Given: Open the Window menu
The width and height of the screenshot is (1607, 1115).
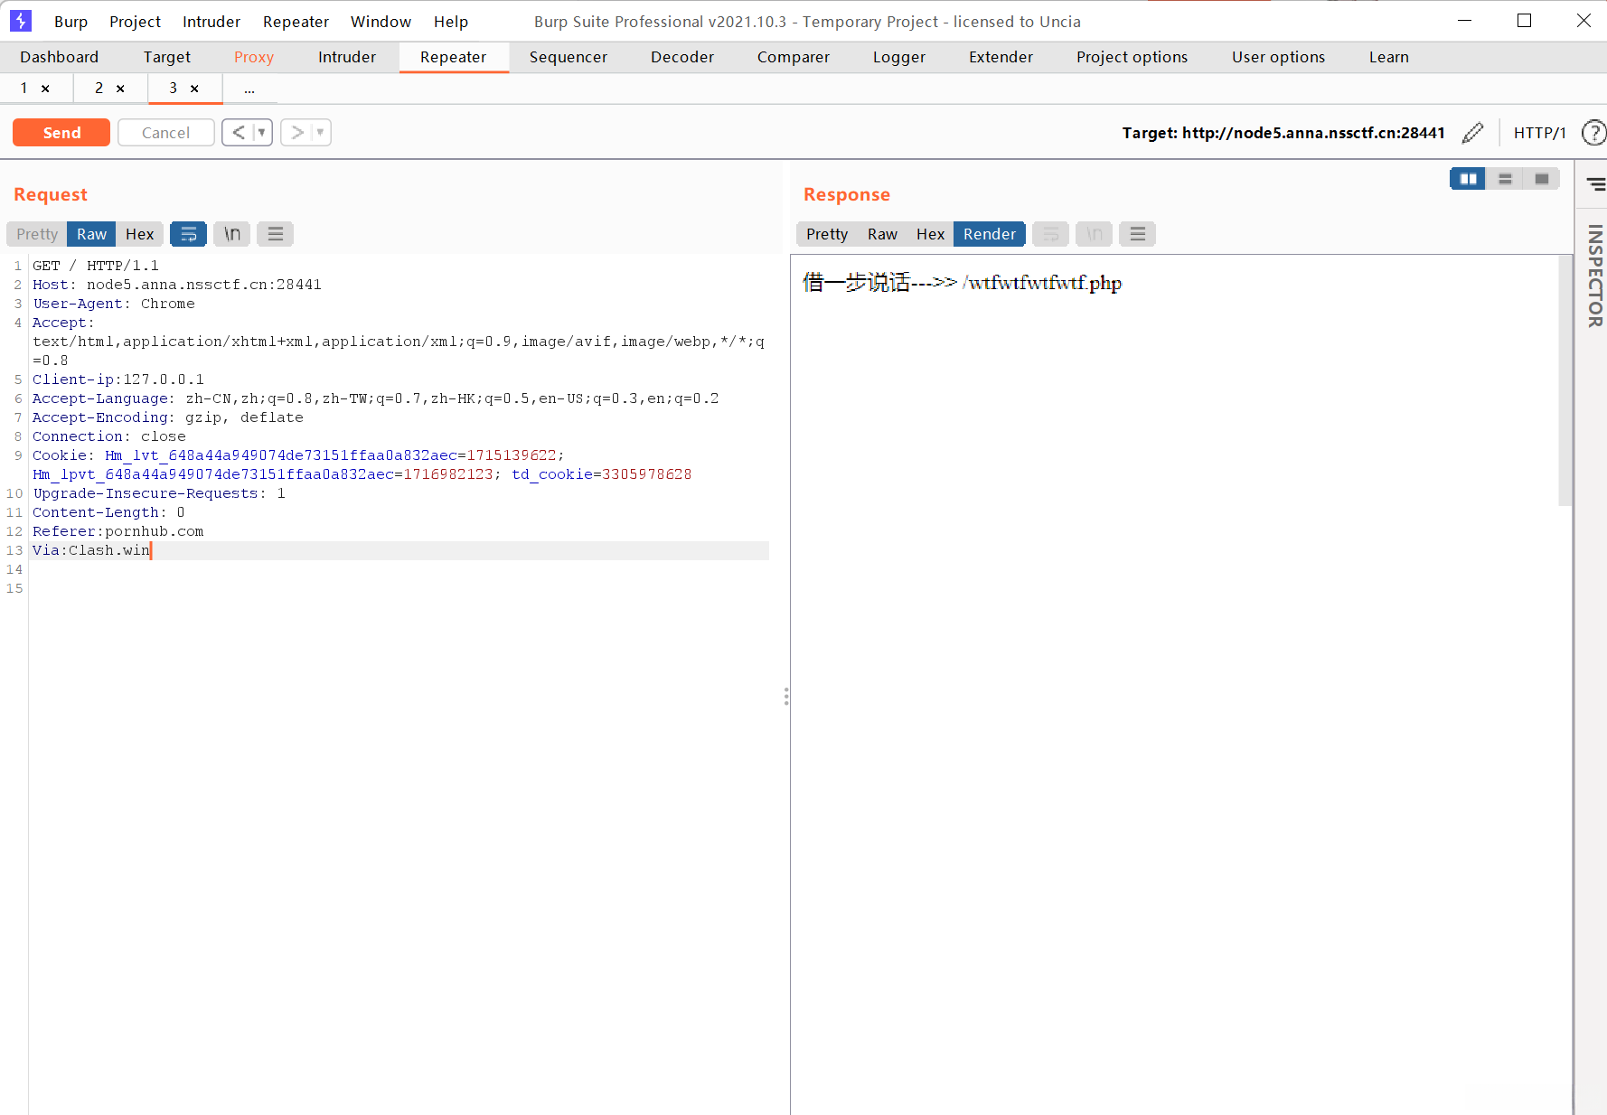Looking at the screenshot, I should point(381,22).
